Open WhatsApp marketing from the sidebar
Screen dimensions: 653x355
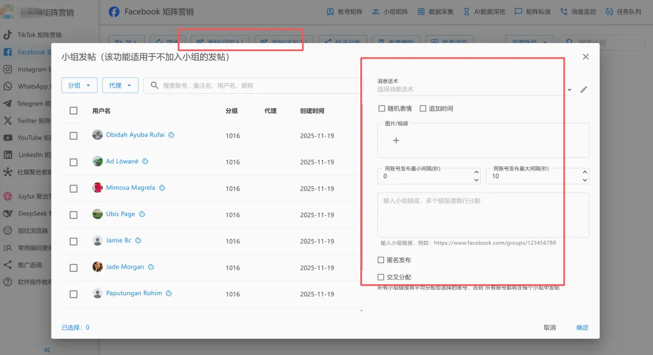[x=36, y=86]
